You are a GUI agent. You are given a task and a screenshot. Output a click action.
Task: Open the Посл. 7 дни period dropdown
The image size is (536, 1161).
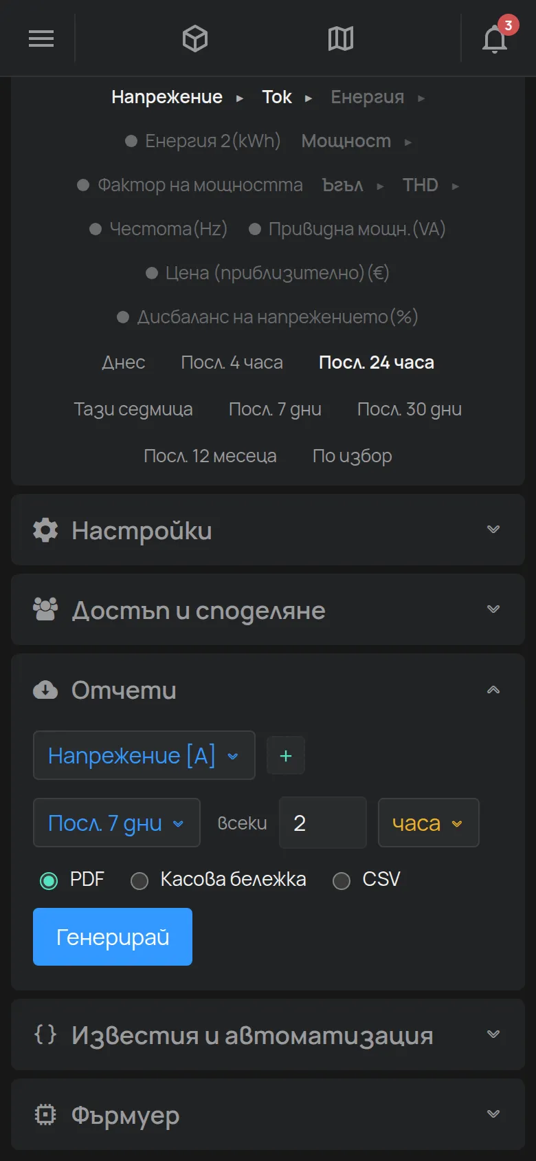coord(117,823)
